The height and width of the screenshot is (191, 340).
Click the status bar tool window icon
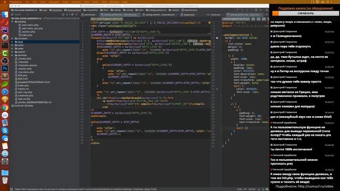12,189
